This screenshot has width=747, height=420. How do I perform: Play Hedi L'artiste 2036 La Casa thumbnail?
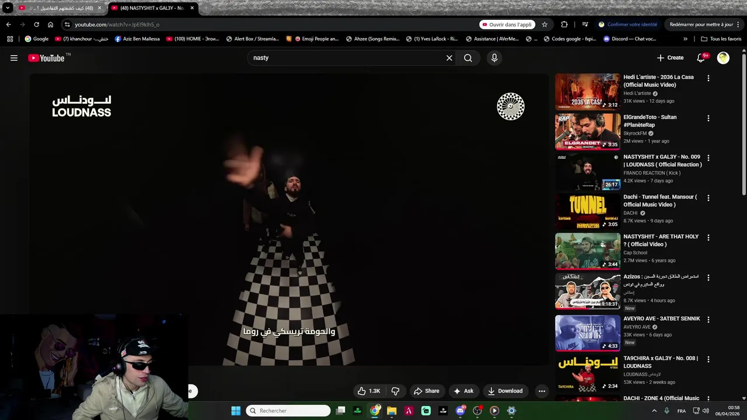(x=588, y=92)
